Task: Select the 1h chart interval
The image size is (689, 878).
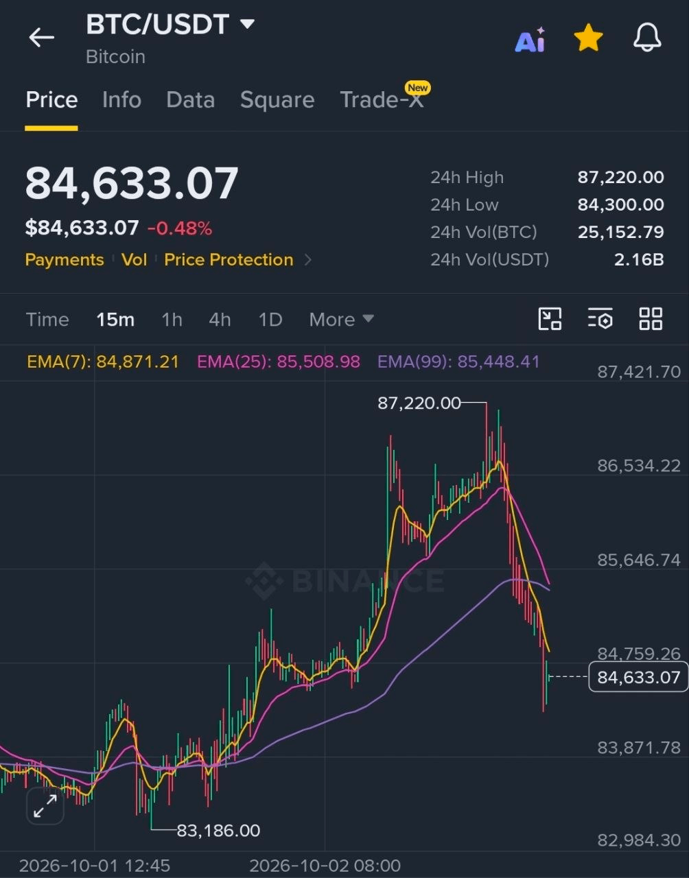Action: pyautogui.click(x=172, y=320)
